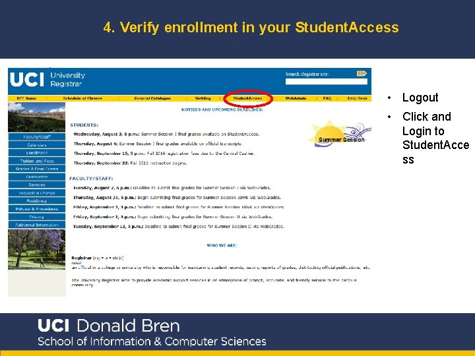The height and width of the screenshot is (356, 475).
Task: Open Request a Change sidebar item
Action: coord(37,193)
